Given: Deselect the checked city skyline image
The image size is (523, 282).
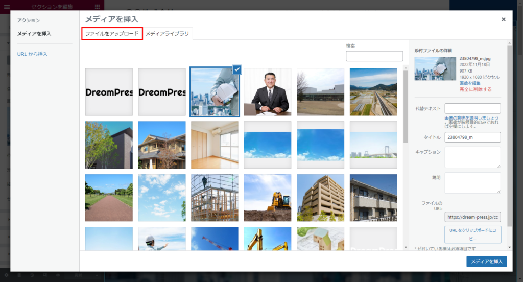Looking at the screenshot, I should click(237, 69).
